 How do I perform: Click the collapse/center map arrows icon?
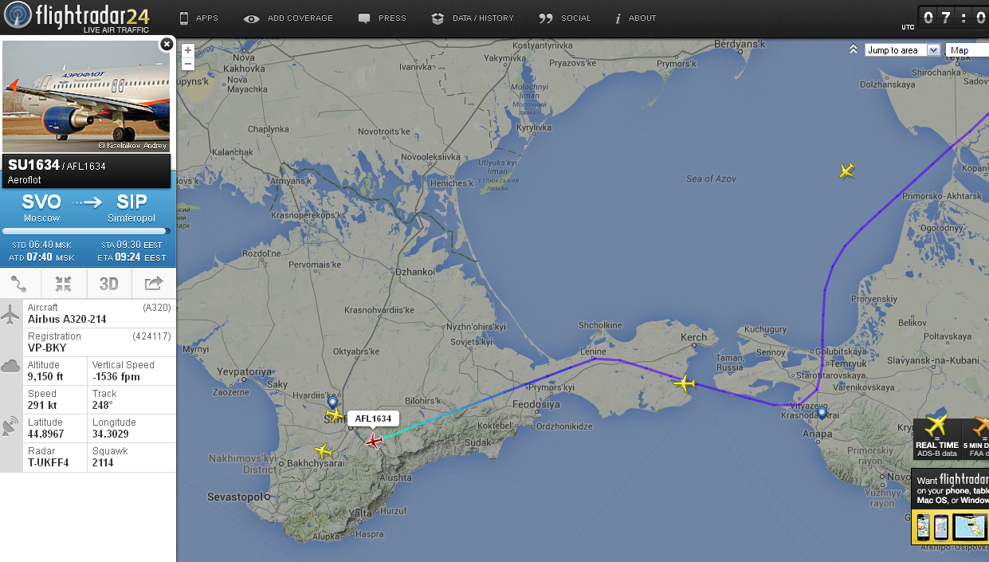coord(64,283)
